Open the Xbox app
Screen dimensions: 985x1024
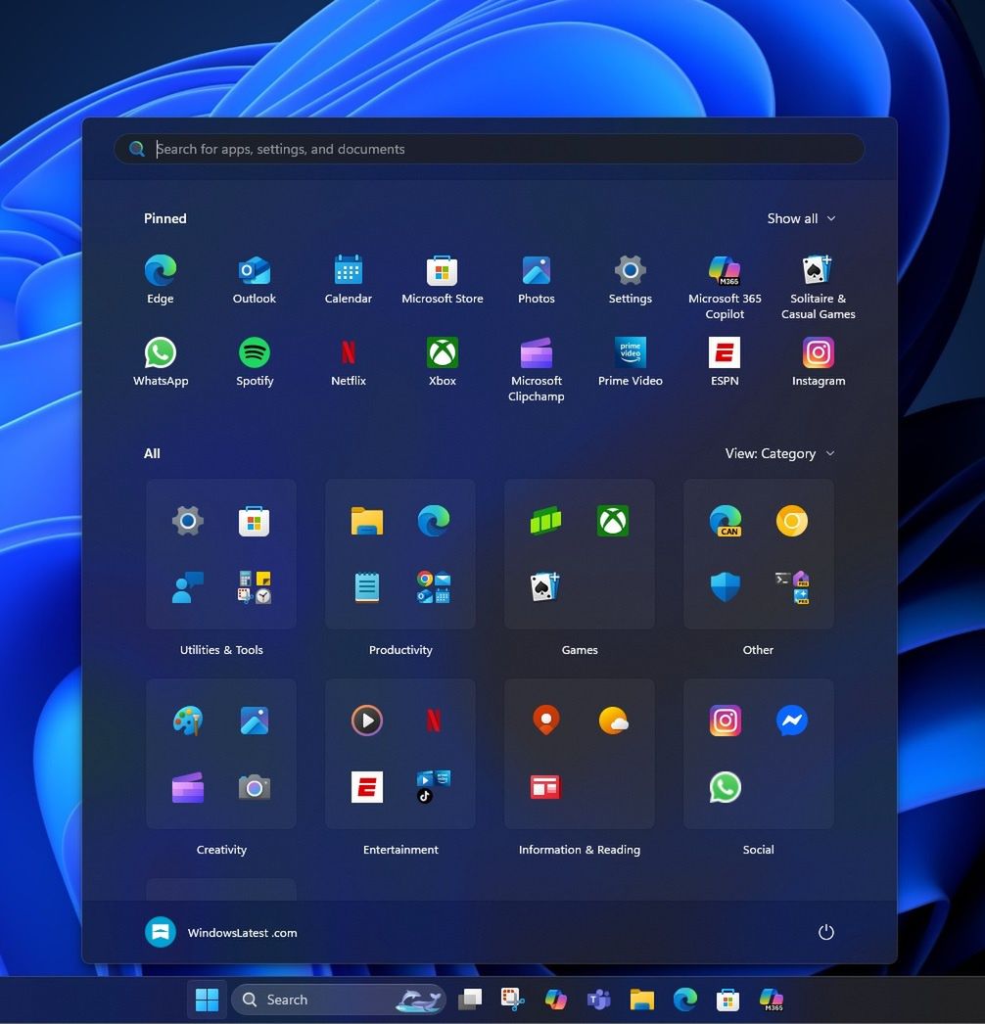(x=442, y=352)
